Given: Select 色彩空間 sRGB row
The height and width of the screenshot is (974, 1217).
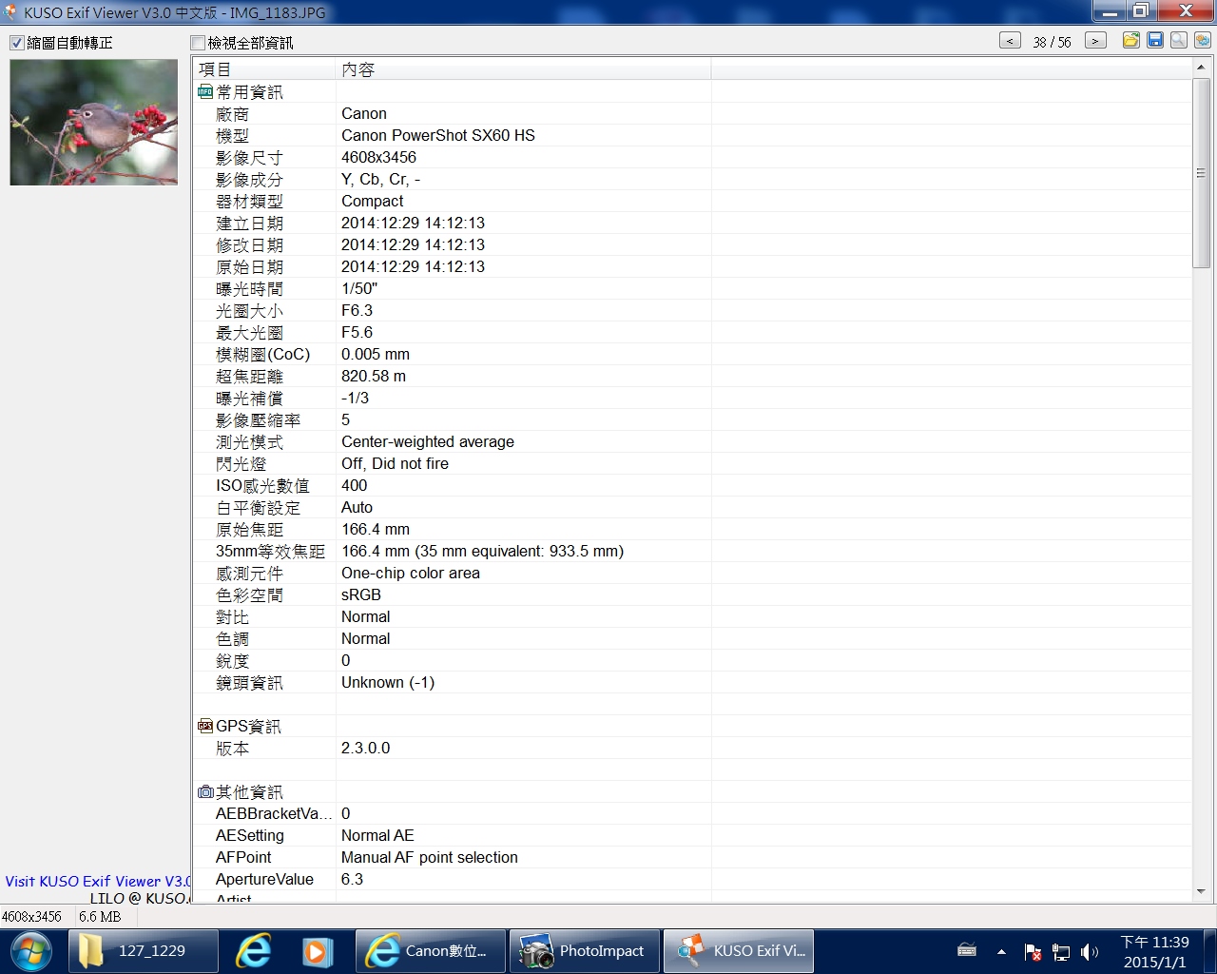Looking at the screenshot, I should point(691,594).
